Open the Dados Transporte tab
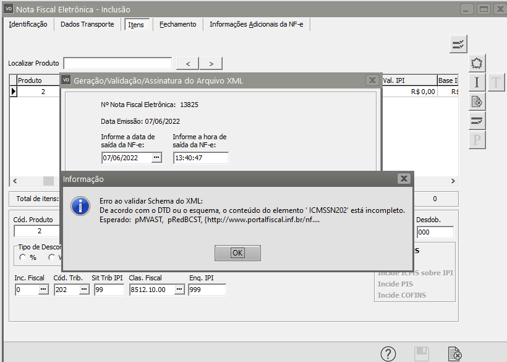507x362 pixels. click(87, 24)
